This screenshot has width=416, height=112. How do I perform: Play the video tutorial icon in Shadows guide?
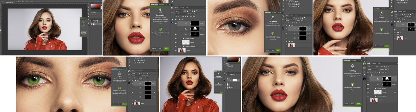point(381,29)
